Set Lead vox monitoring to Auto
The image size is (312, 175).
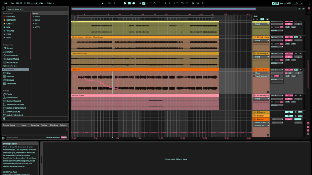277,76
